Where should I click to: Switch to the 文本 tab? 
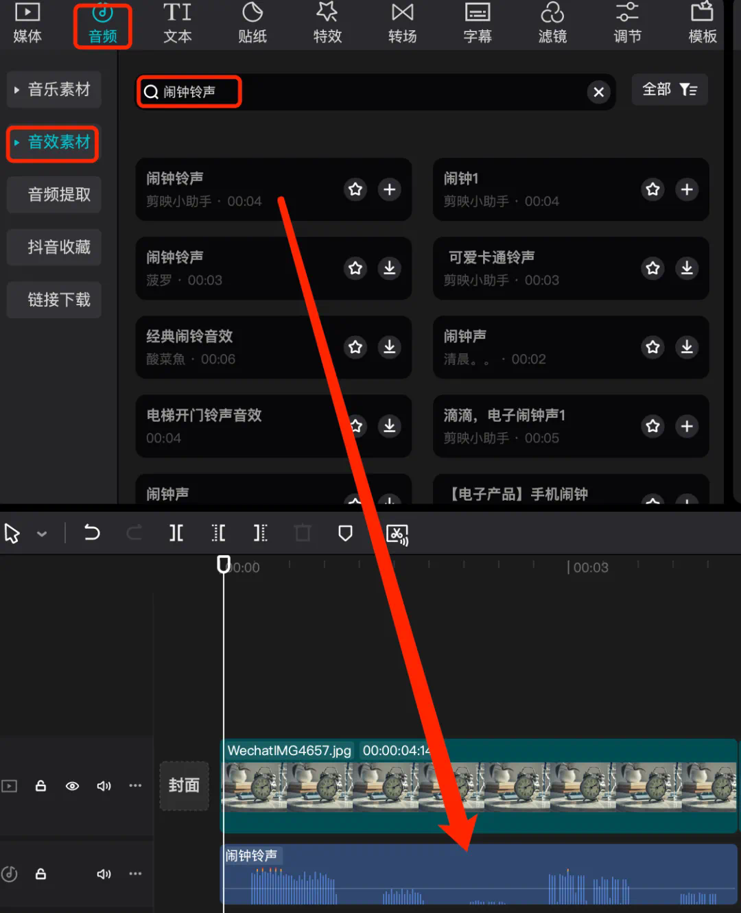coord(177,24)
